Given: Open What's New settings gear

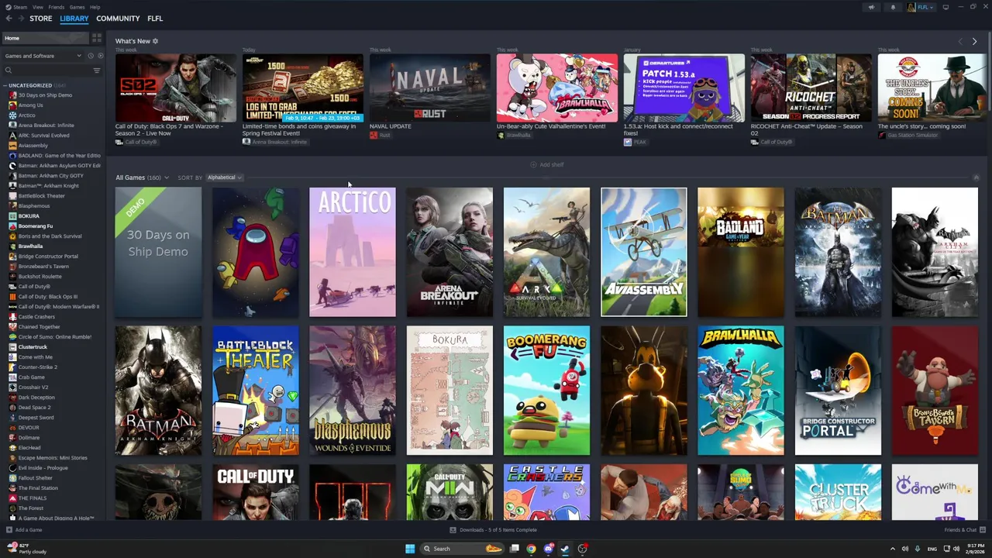Looking at the screenshot, I should click(x=155, y=41).
